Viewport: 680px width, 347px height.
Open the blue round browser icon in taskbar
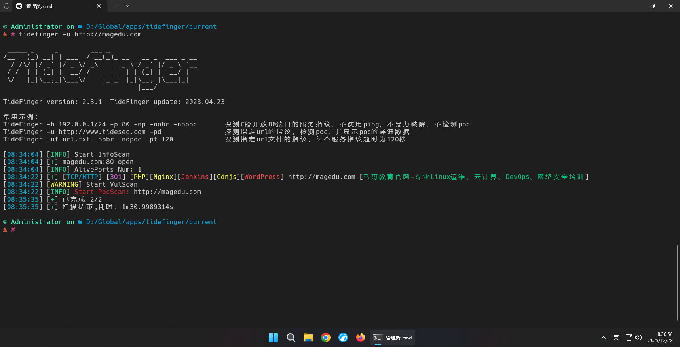tap(343, 338)
